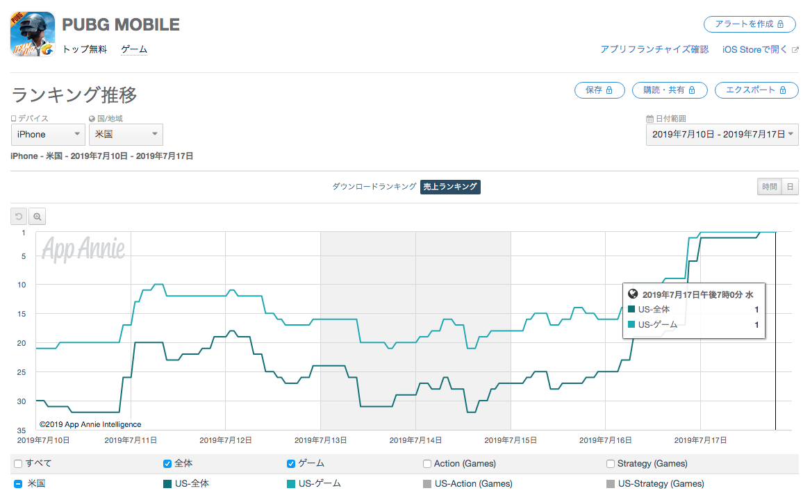This screenshot has width=803, height=502.
Task: Click the US-ゲーム light teal legend swatch
Action: tap(291, 484)
